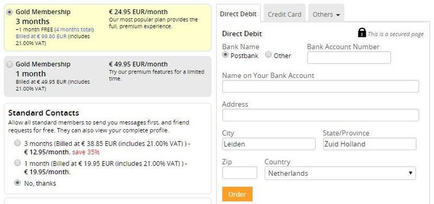Select No, thanks for Standard Contacts

click(x=18, y=183)
